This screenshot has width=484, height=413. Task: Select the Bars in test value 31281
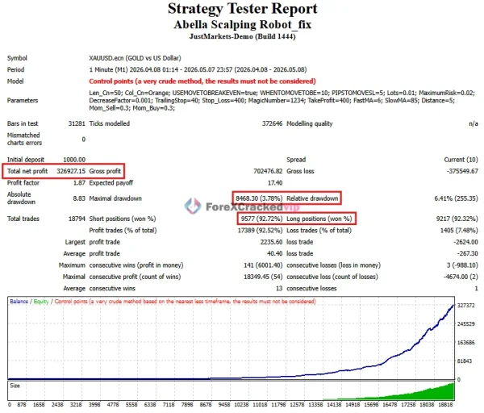tap(77, 123)
